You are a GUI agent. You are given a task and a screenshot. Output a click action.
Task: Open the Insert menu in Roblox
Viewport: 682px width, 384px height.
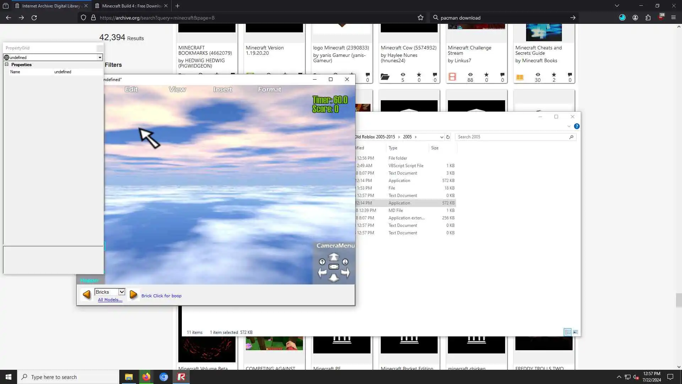tap(223, 90)
